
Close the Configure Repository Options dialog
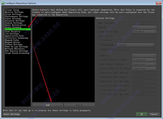pyautogui.click(x=157, y=2)
